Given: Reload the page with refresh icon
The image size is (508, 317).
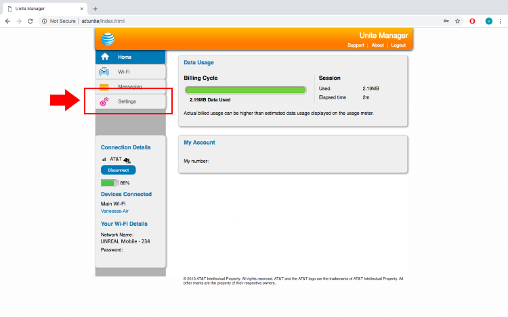Looking at the screenshot, I should point(30,21).
